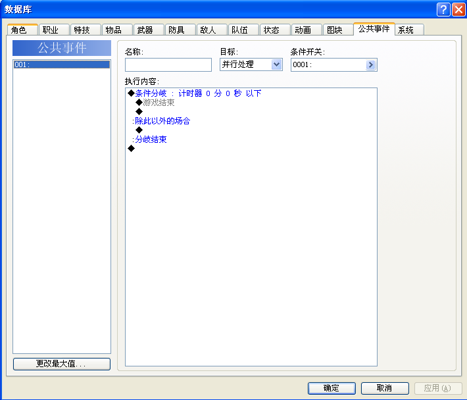The image size is (467, 400).
Task: Go to the 图块 tab
Action: [x=338, y=30]
